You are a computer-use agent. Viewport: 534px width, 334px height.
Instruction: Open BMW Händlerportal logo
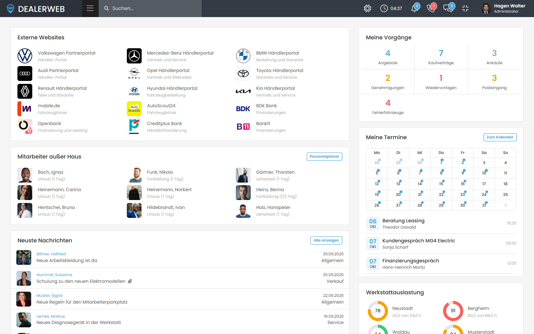pos(243,56)
